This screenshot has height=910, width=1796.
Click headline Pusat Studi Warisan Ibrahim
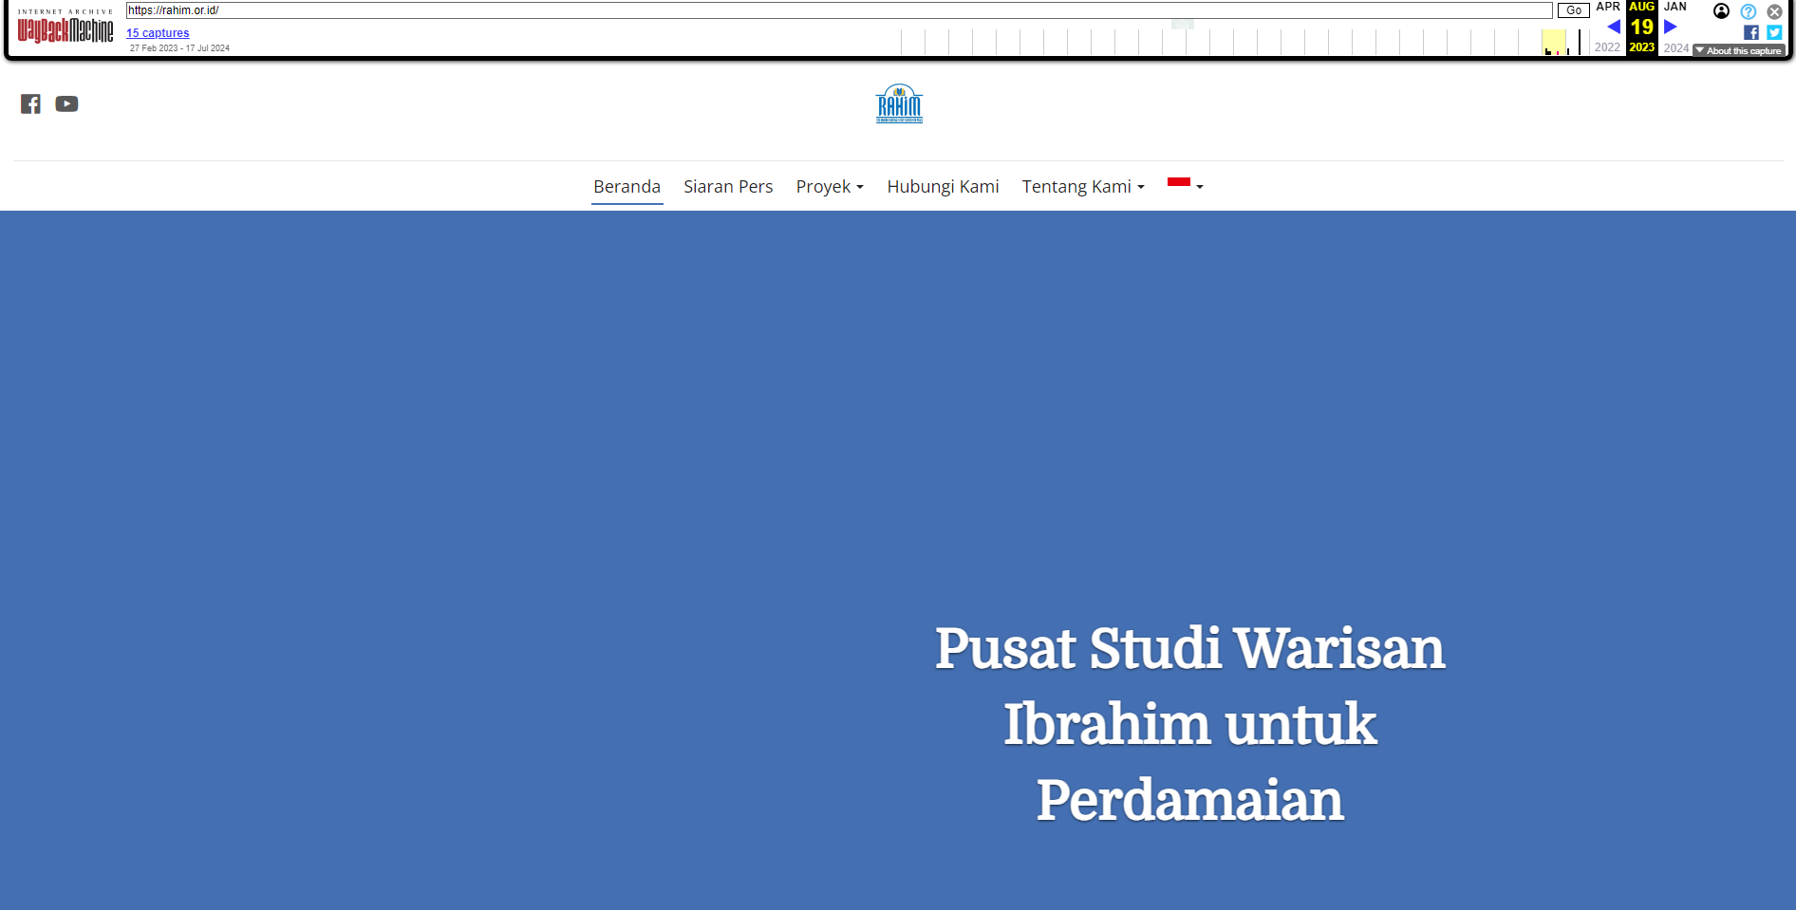coord(1189,724)
